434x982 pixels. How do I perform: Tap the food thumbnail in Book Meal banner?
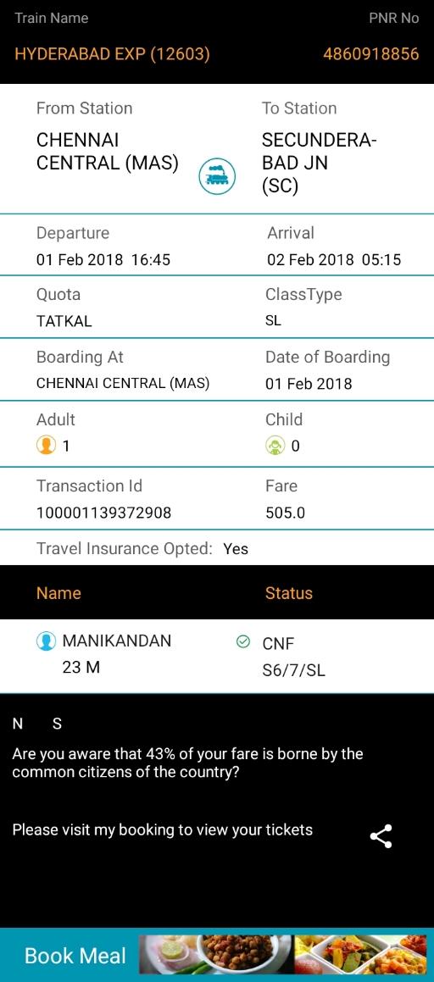(x=286, y=955)
